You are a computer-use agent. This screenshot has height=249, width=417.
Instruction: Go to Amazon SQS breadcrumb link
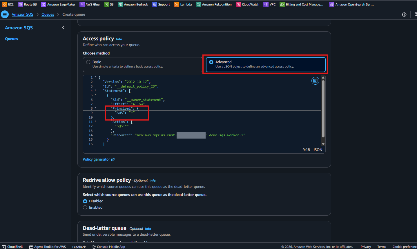(x=22, y=14)
